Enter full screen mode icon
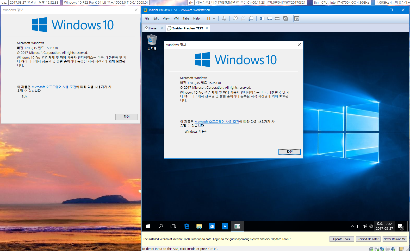This screenshot has width=410, height=251. (x=278, y=18)
